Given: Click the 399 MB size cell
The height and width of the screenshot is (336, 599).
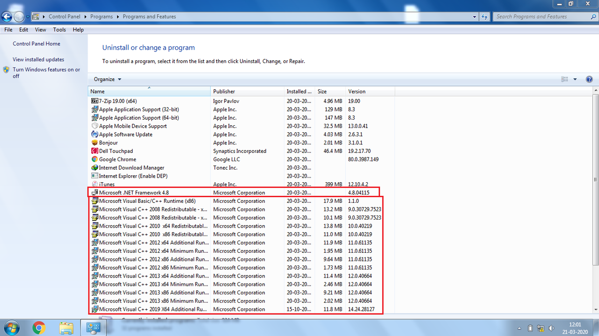Looking at the screenshot, I should (x=334, y=184).
